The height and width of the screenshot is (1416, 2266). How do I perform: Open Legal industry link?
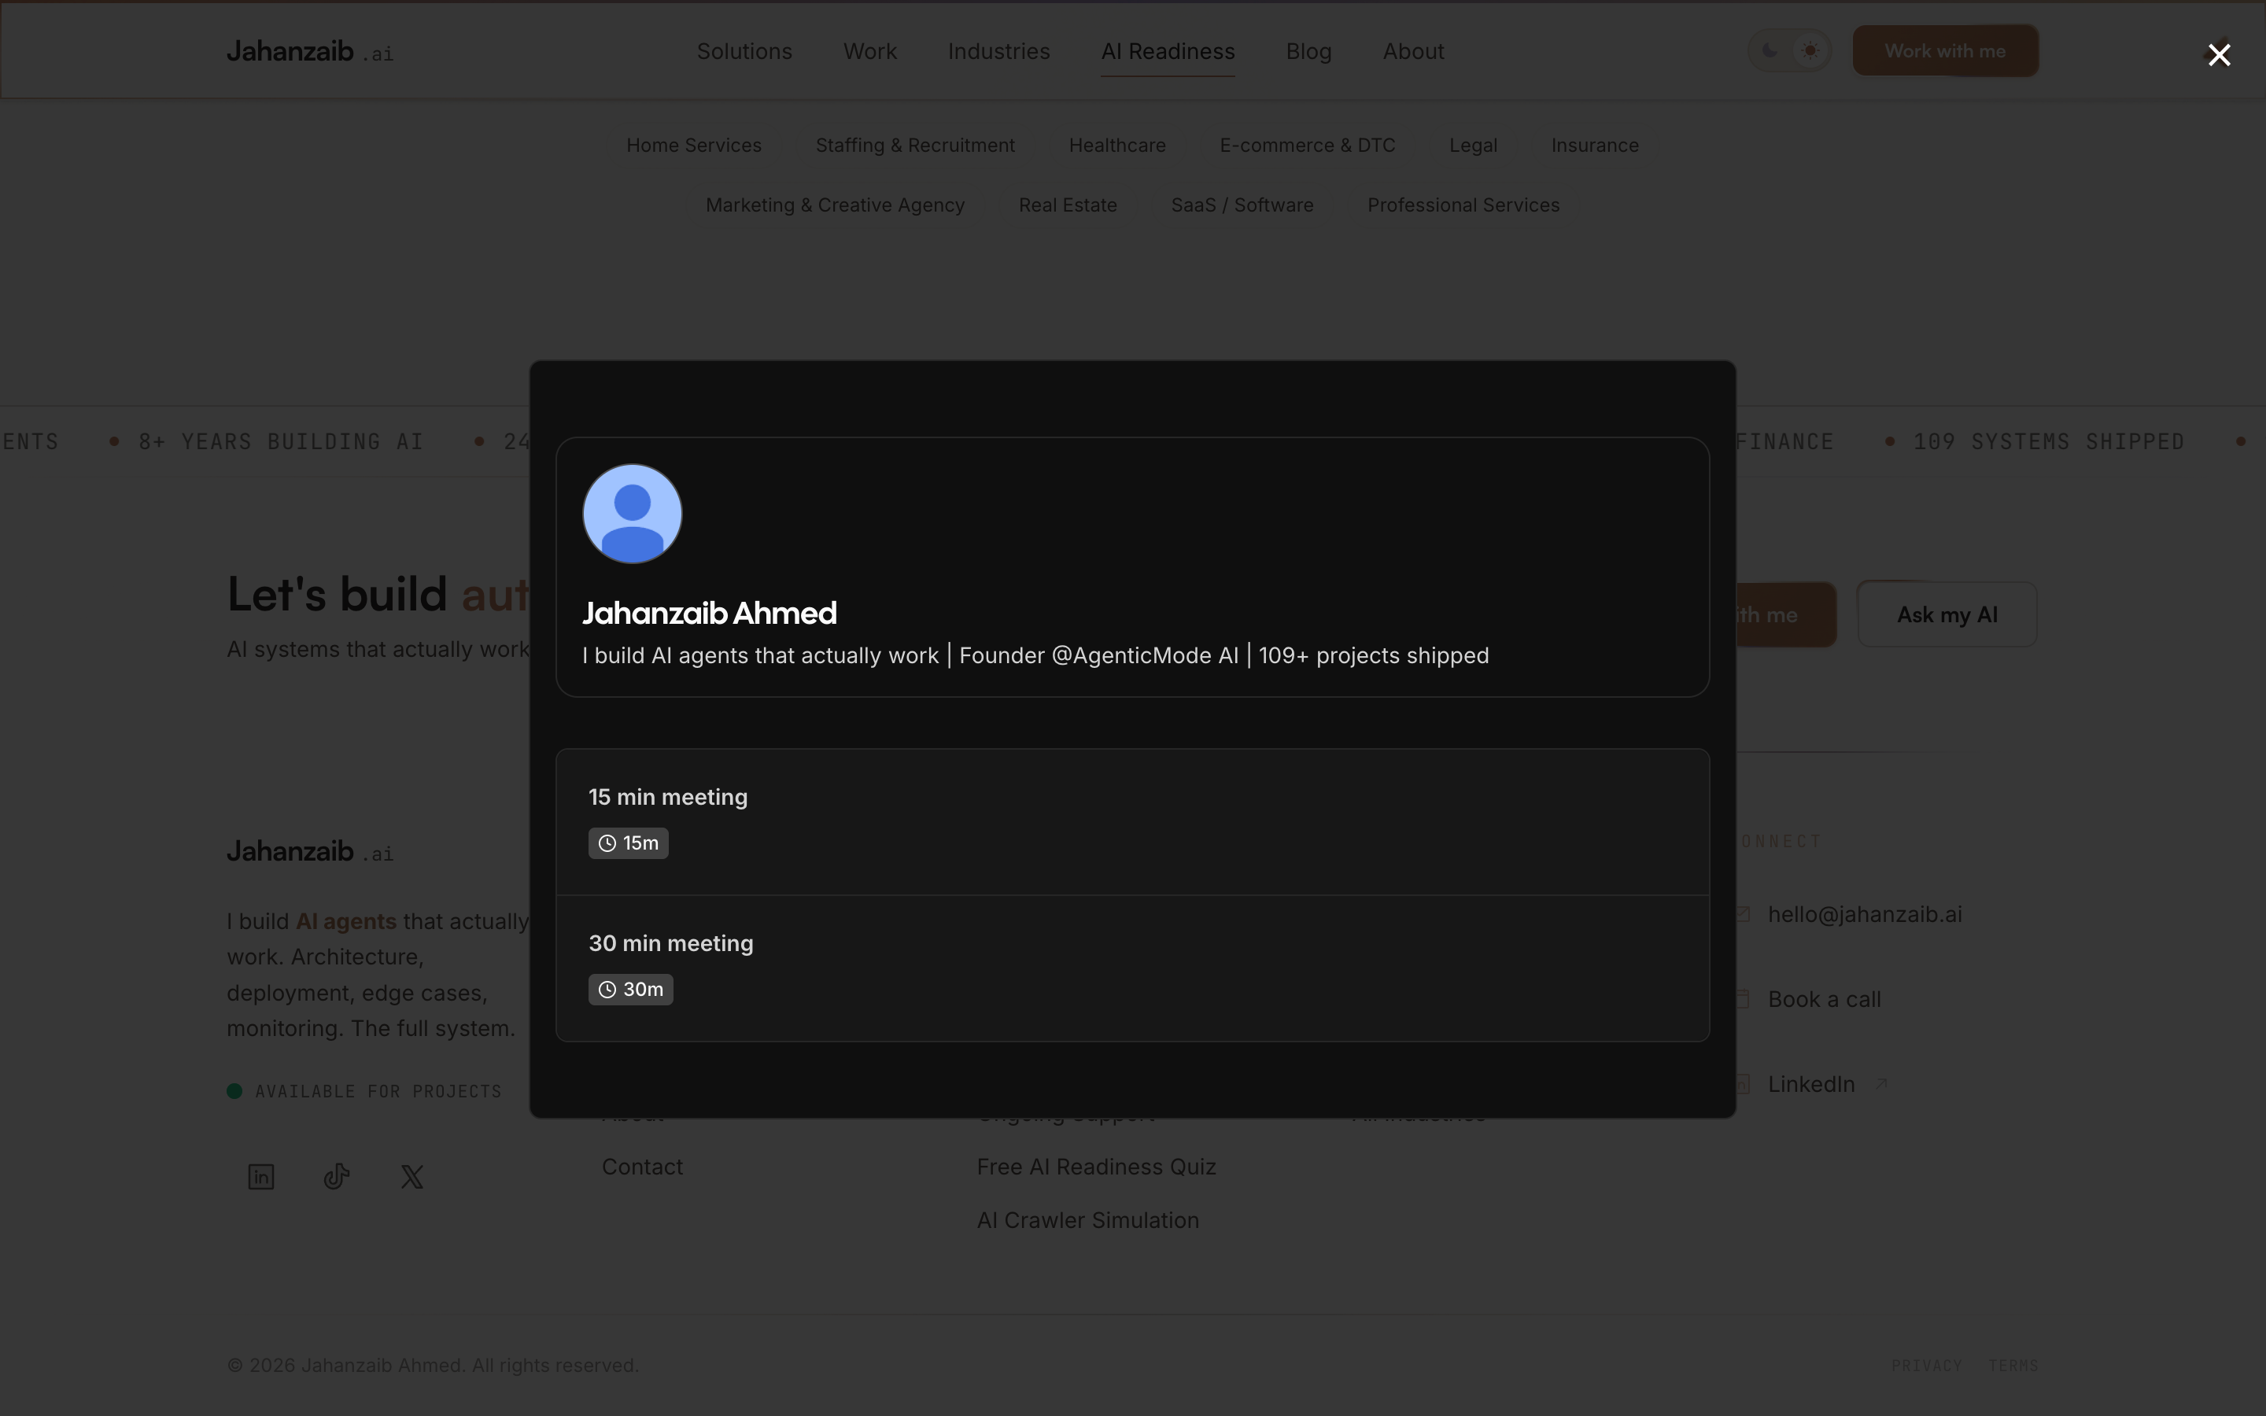coord(1473,146)
